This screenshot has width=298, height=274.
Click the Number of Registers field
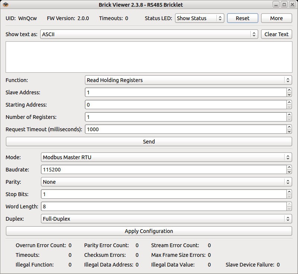click(186, 117)
